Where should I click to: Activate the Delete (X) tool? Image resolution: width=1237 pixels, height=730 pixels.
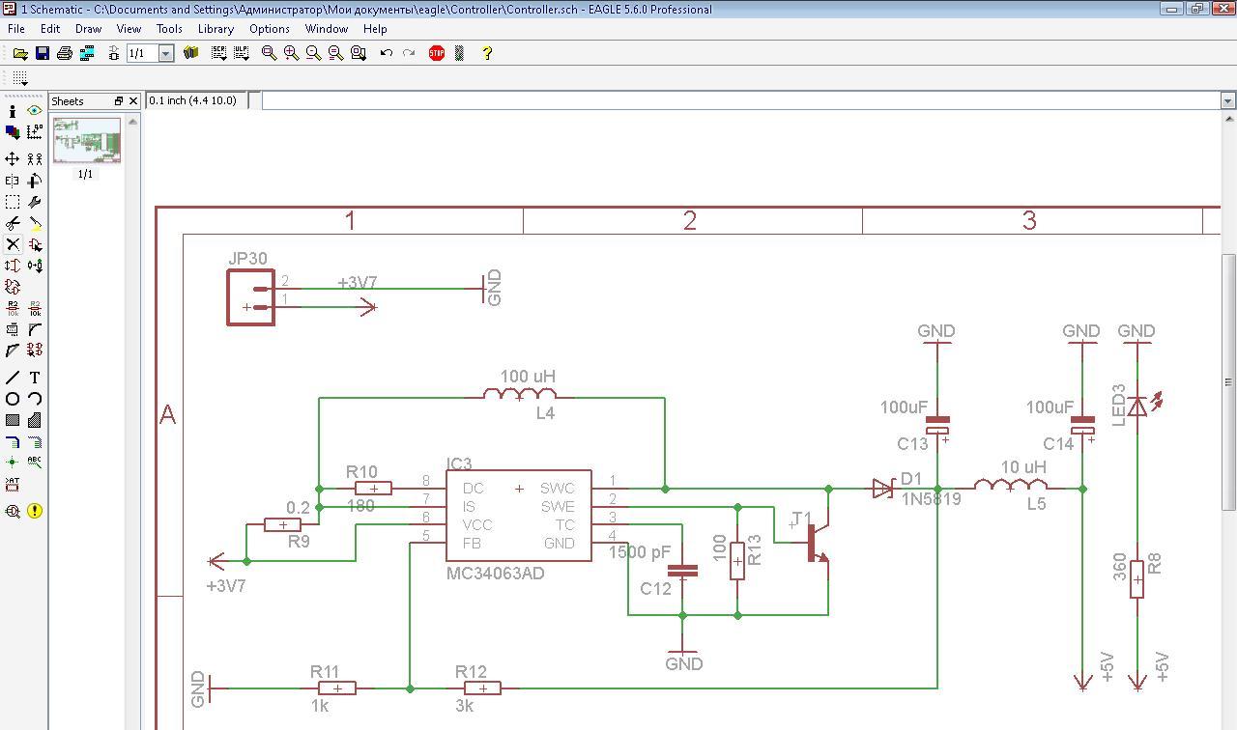[x=13, y=244]
